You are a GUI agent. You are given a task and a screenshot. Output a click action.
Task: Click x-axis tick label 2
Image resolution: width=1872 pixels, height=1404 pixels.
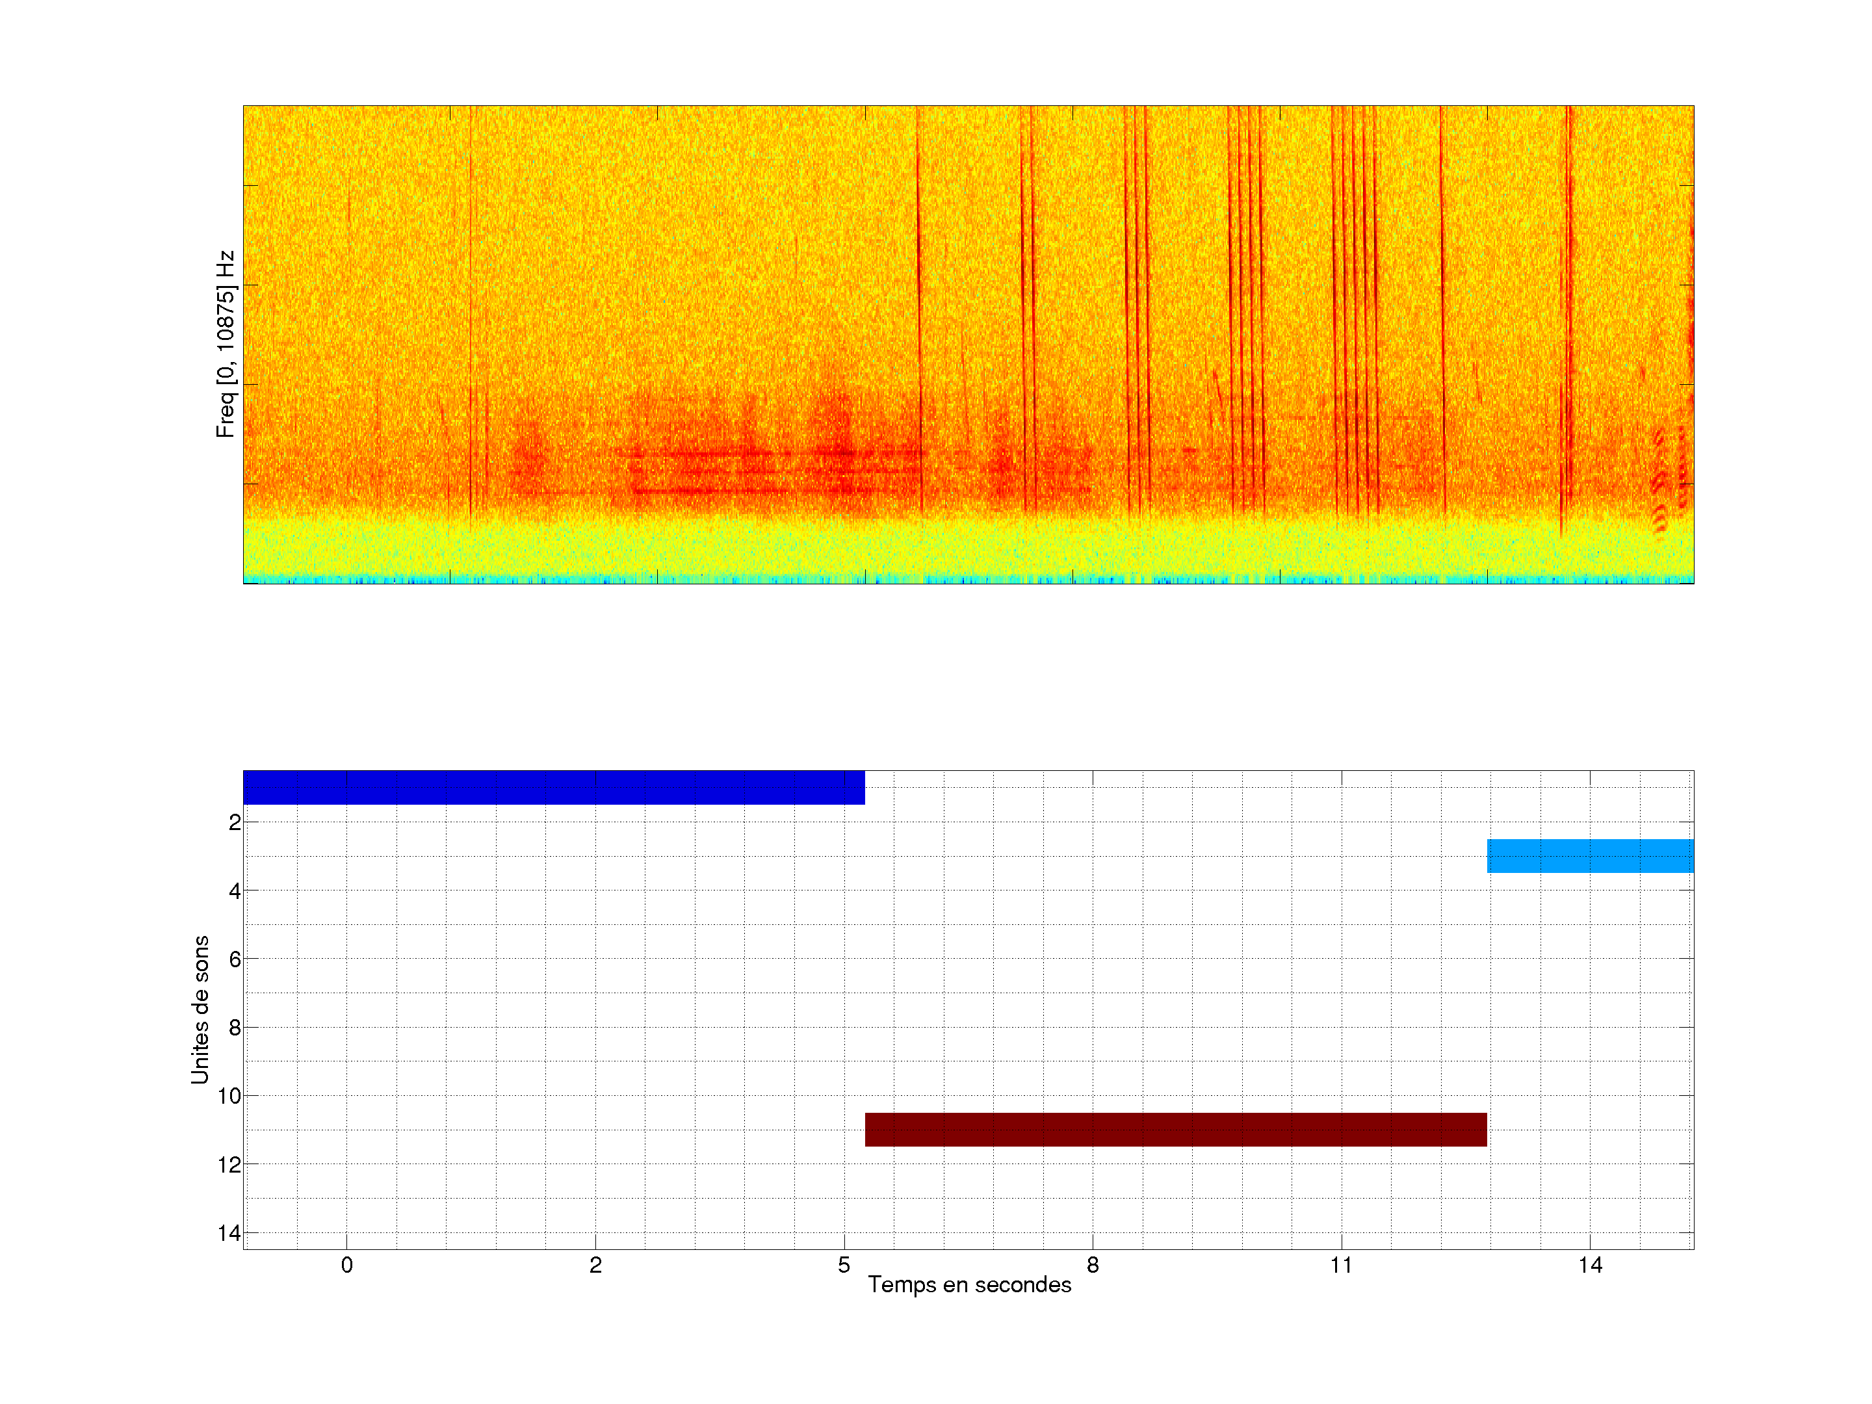tap(595, 1265)
